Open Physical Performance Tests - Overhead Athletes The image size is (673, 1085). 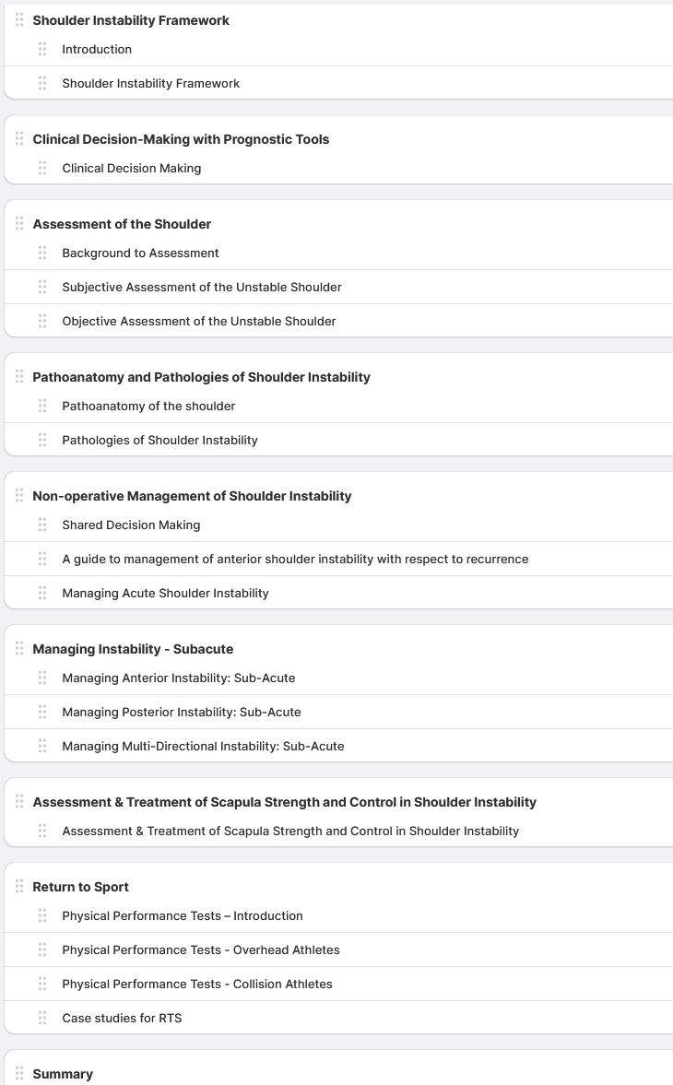(201, 949)
